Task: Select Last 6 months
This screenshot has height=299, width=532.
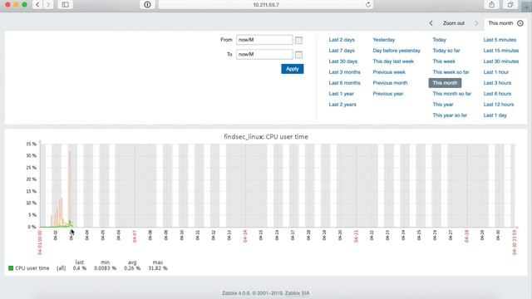Action: 344,83
